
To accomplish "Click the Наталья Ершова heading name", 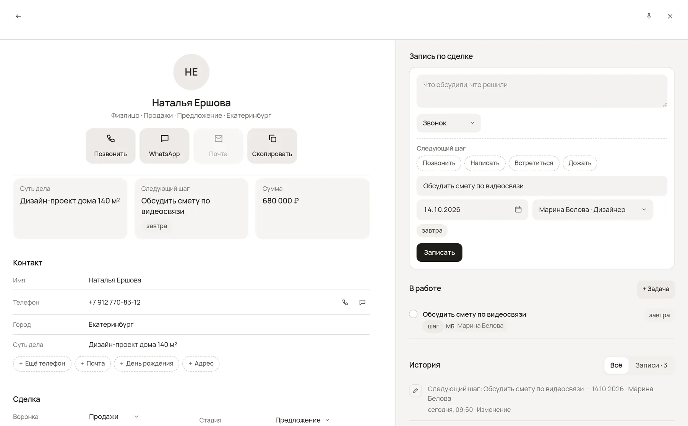I will pyautogui.click(x=191, y=103).
